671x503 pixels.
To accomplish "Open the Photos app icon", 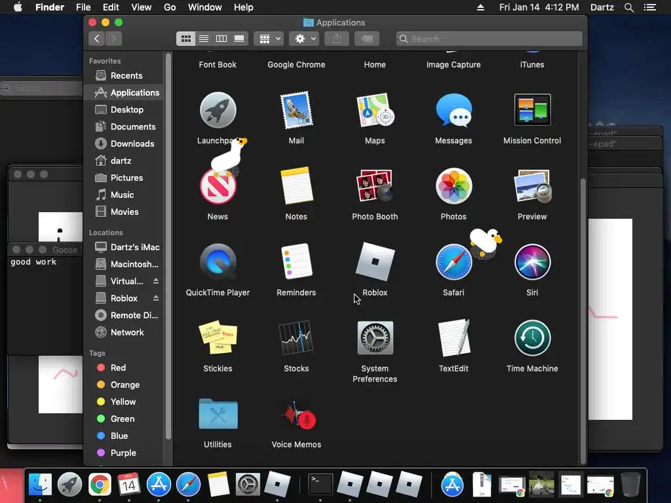I will click(453, 185).
